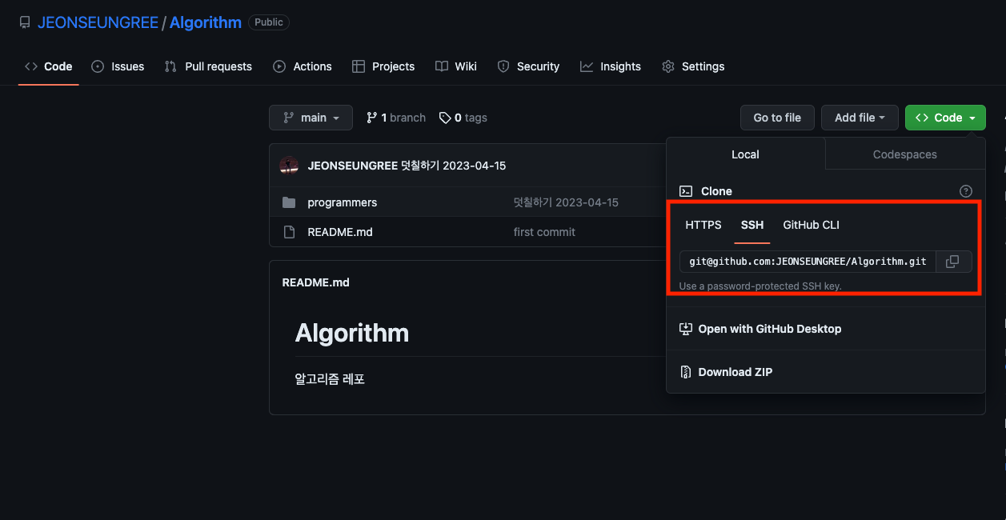Open the JEONSEUNGREE commit author link
The width and height of the screenshot is (1006, 520).
tap(352, 166)
